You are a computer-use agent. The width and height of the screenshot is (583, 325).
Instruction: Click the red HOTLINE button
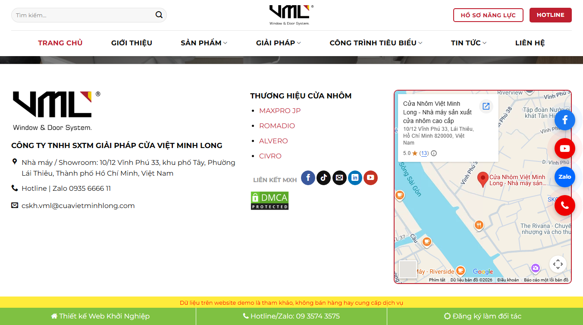click(x=551, y=15)
